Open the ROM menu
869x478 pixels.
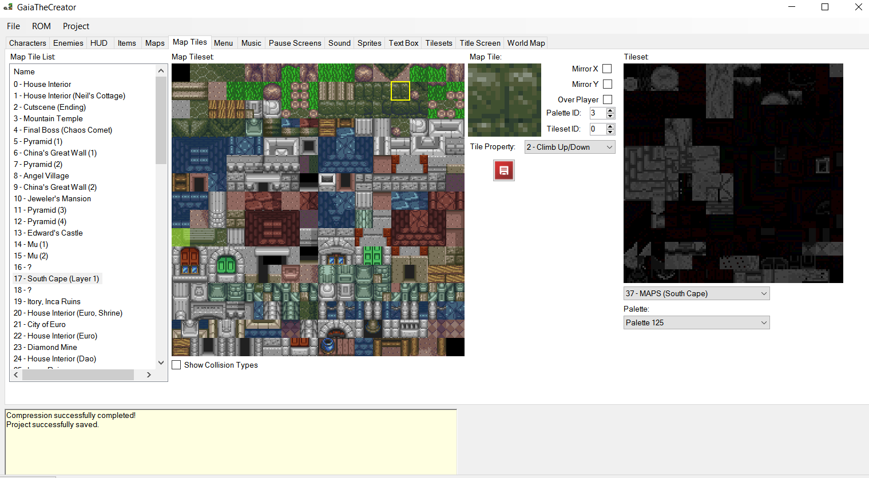tap(41, 26)
